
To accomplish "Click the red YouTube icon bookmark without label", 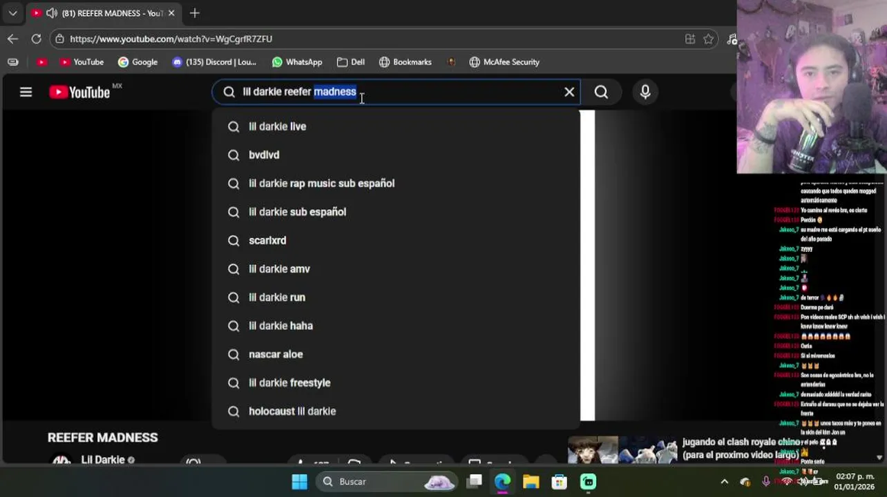I will (x=42, y=62).
